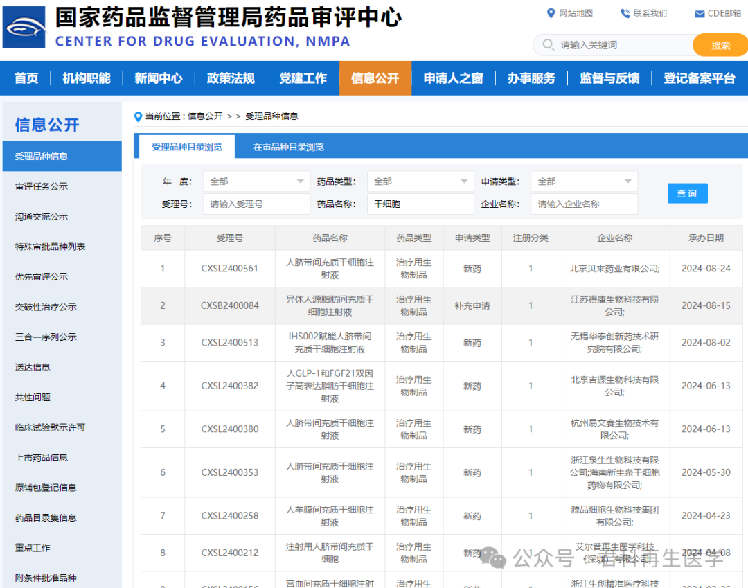Click the orange 搜索 button
748x588 pixels.
pyautogui.click(x=720, y=45)
